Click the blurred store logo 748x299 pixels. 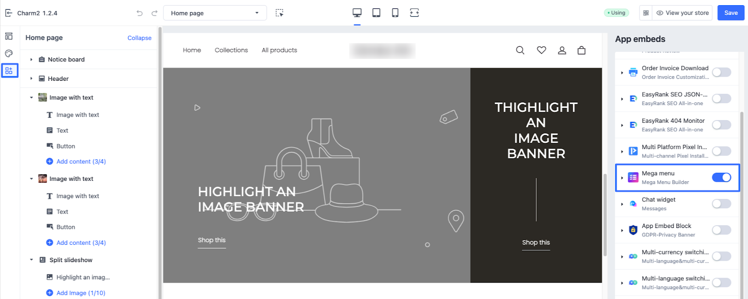[382, 50]
